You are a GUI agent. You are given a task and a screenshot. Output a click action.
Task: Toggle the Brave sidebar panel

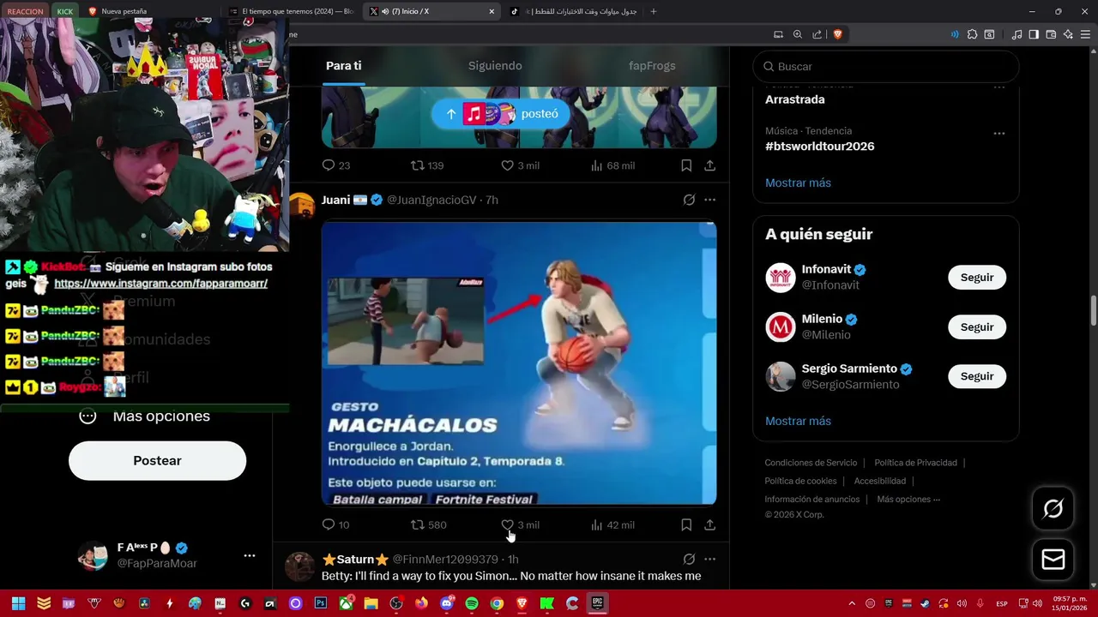click(1034, 34)
